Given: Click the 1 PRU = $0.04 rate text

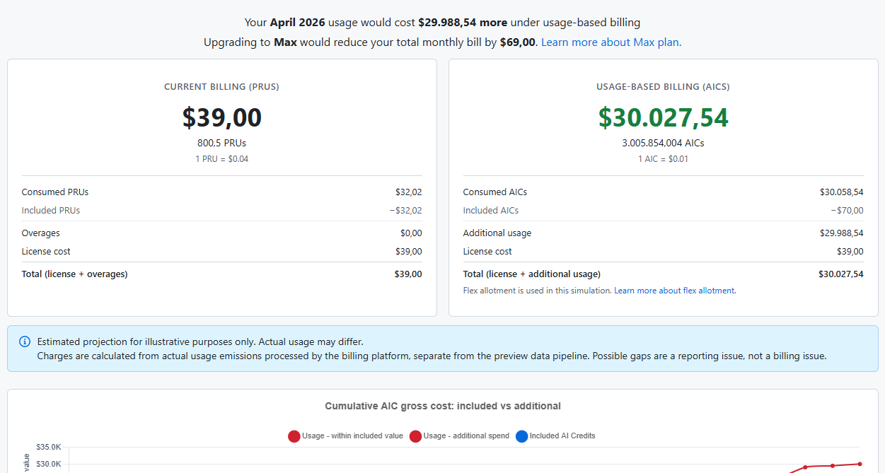Looking at the screenshot, I should [221, 159].
